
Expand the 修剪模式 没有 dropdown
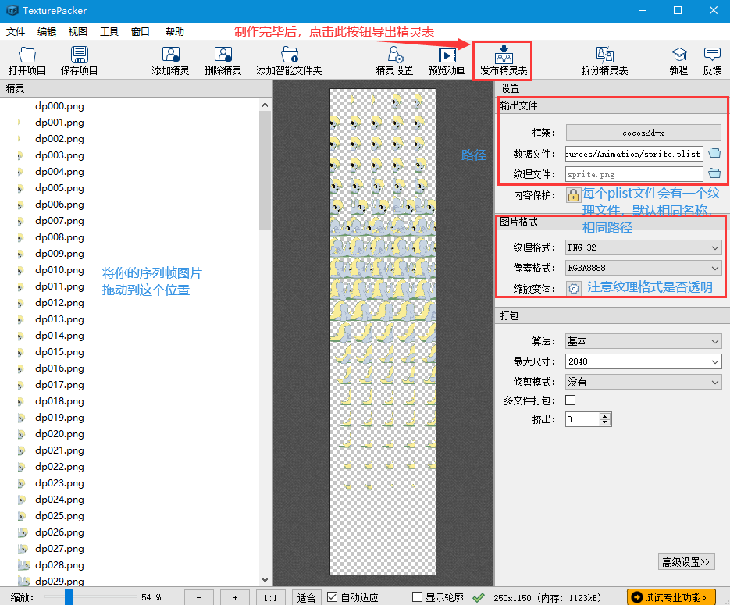pyautogui.click(x=643, y=382)
